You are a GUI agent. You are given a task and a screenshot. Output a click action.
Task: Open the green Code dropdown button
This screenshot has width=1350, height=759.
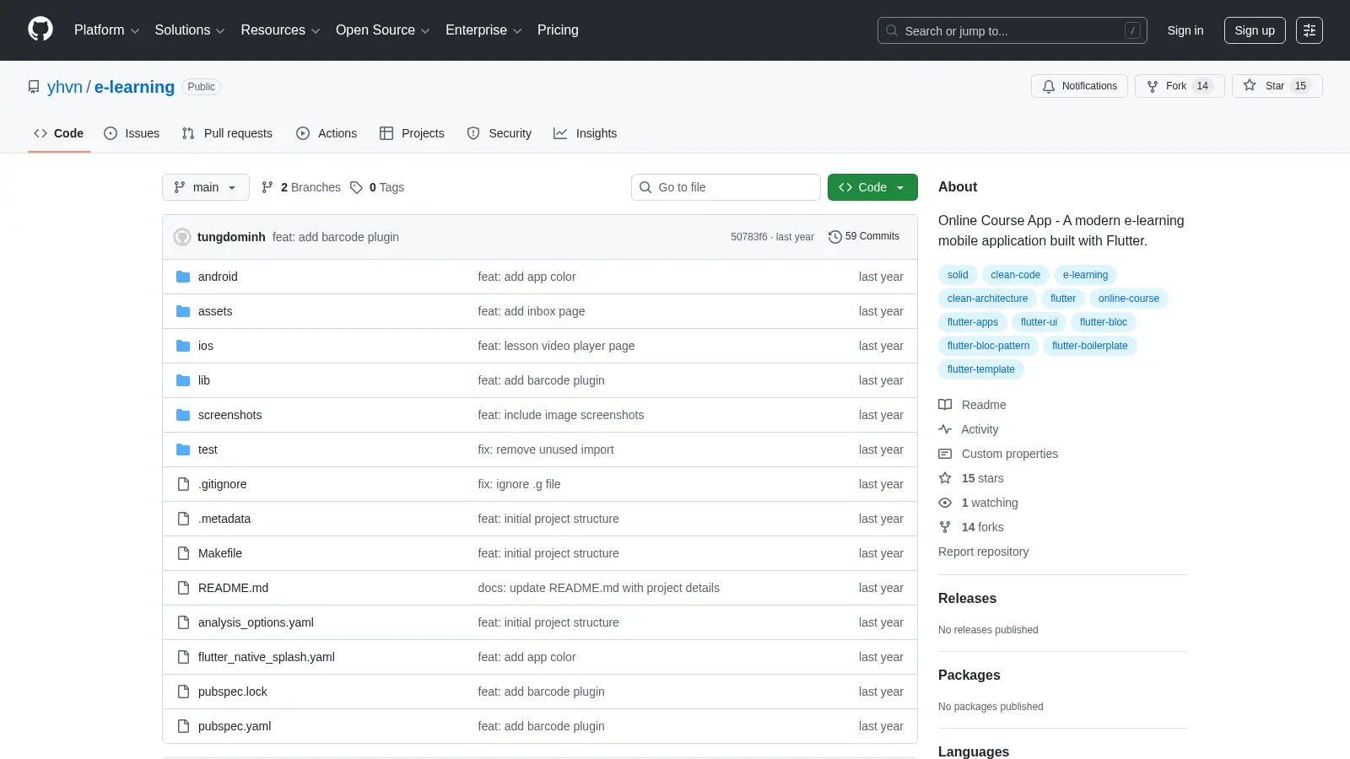click(872, 187)
